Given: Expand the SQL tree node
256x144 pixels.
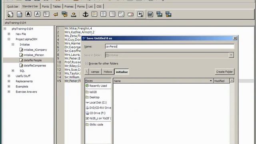Looking at the screenshot, I should (x=13, y=71).
